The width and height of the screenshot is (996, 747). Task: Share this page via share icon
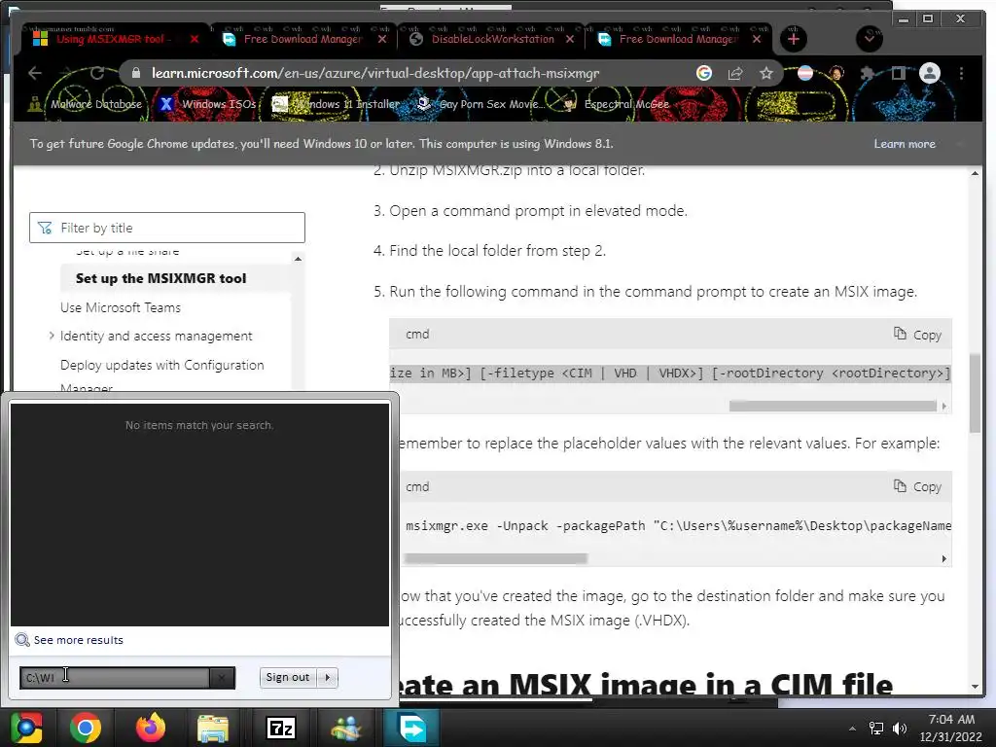735,73
